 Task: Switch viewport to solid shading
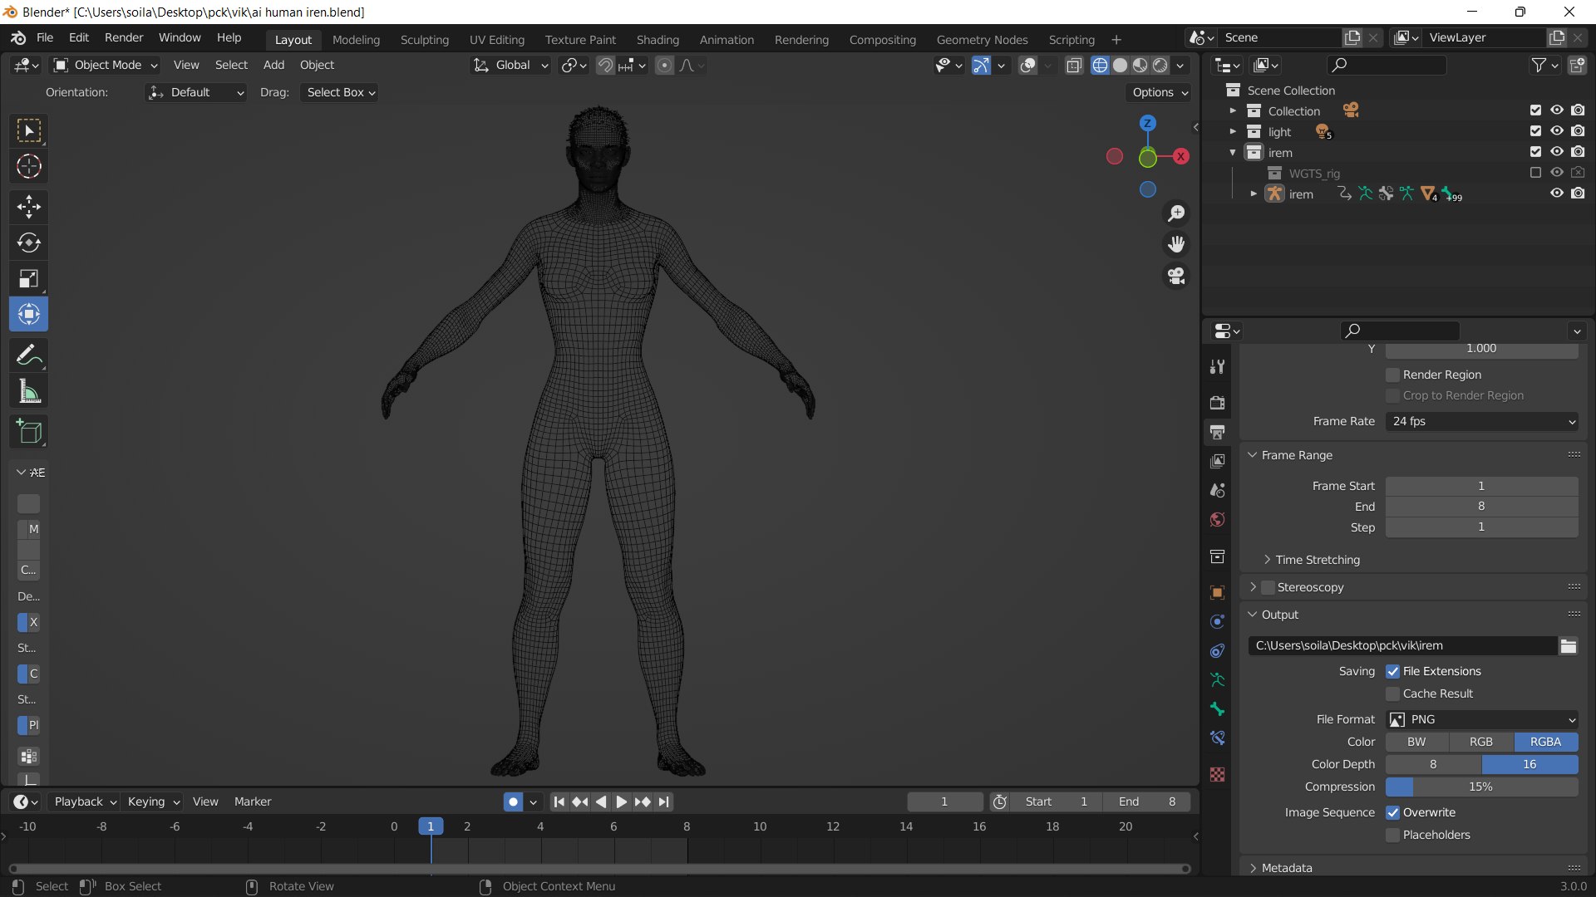click(1121, 66)
